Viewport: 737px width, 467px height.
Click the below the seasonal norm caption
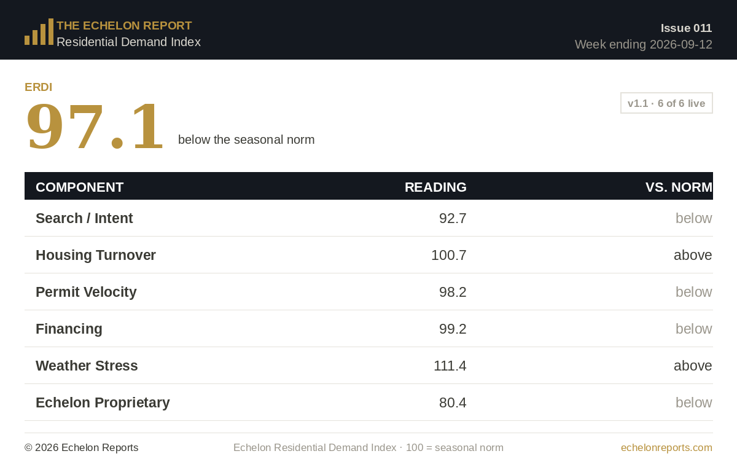coord(246,139)
